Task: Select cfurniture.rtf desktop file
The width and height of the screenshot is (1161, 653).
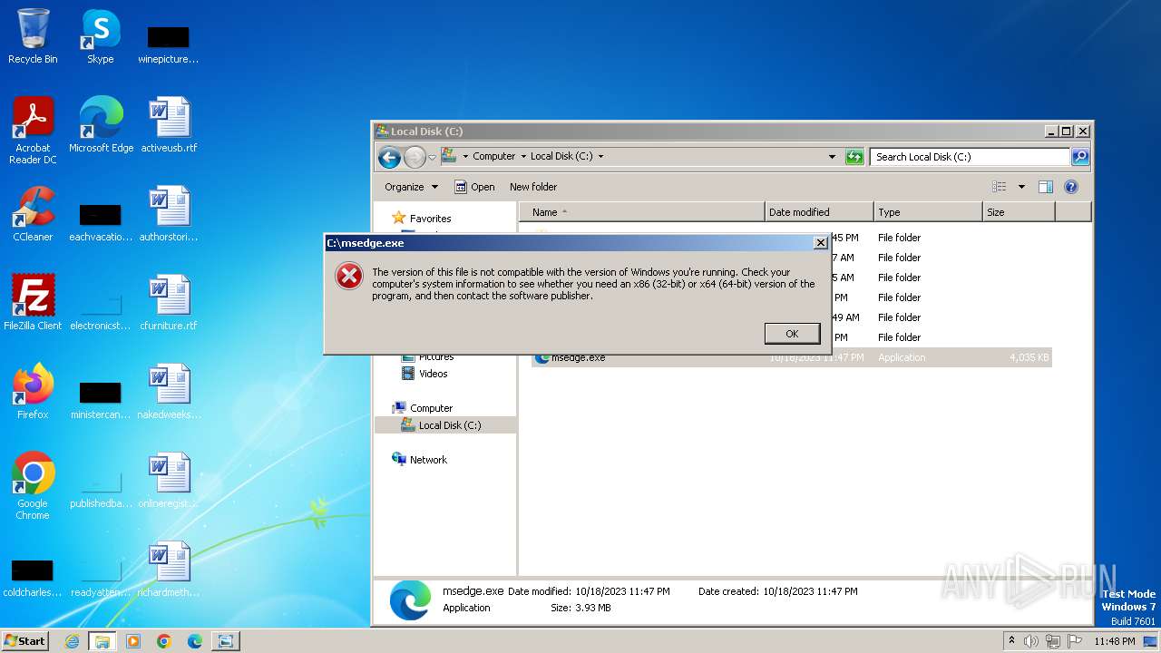Action: click(x=169, y=304)
